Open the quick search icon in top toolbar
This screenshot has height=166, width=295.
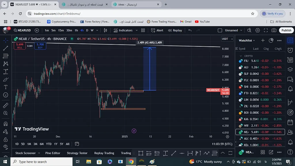tap(249, 30)
